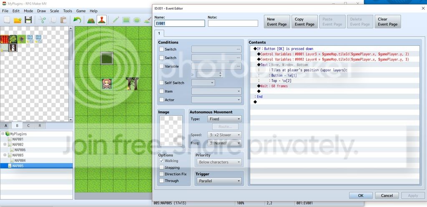Save the project with the floppy icon
427x207 pixels.
click(28, 20)
